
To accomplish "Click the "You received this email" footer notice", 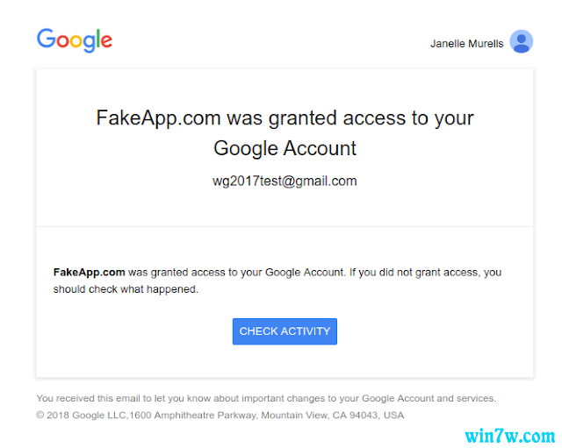I will tap(266, 398).
